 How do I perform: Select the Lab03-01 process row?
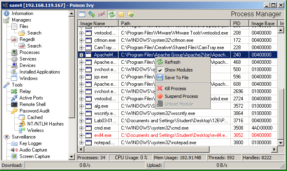(178, 121)
